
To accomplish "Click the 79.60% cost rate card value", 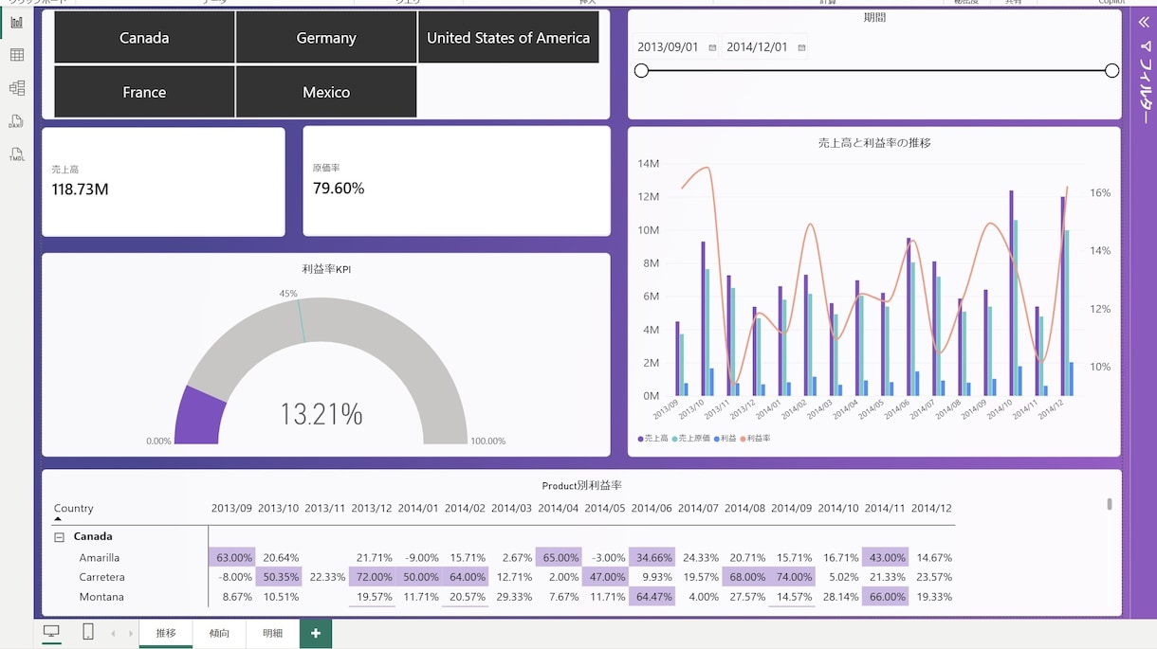I will 339,189.
